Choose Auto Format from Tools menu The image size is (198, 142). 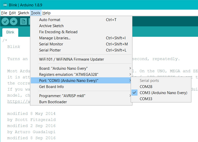pos(81,20)
